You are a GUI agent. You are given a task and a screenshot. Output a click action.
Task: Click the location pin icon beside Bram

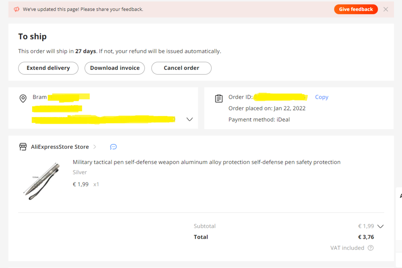23,98
